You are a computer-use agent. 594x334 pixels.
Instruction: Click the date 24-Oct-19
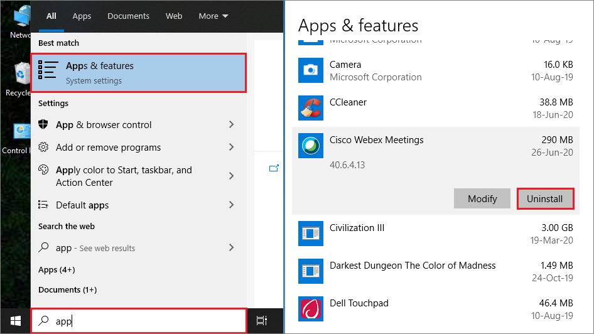click(x=553, y=278)
